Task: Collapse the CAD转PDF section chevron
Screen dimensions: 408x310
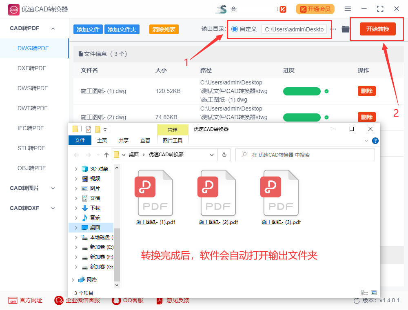Action: click(x=53, y=28)
